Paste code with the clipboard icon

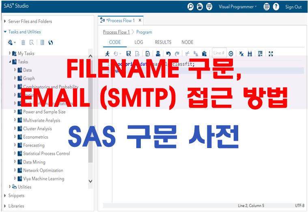(204, 53)
